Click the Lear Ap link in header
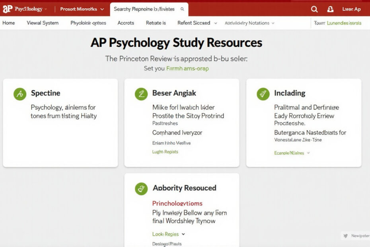Image resolution: width=370 pixels, height=247 pixels. point(351,9)
